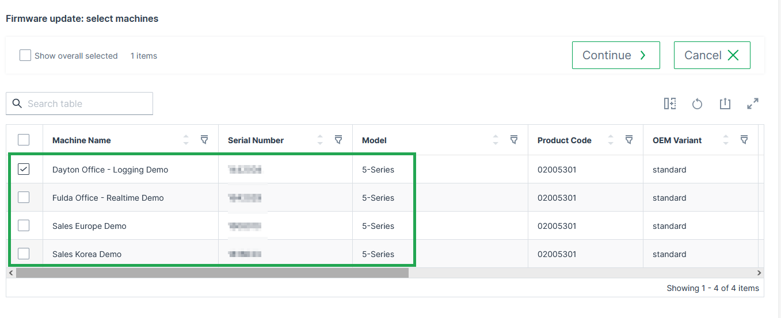
Task: Sort by the Product Code sort arrows
Action: click(x=611, y=140)
